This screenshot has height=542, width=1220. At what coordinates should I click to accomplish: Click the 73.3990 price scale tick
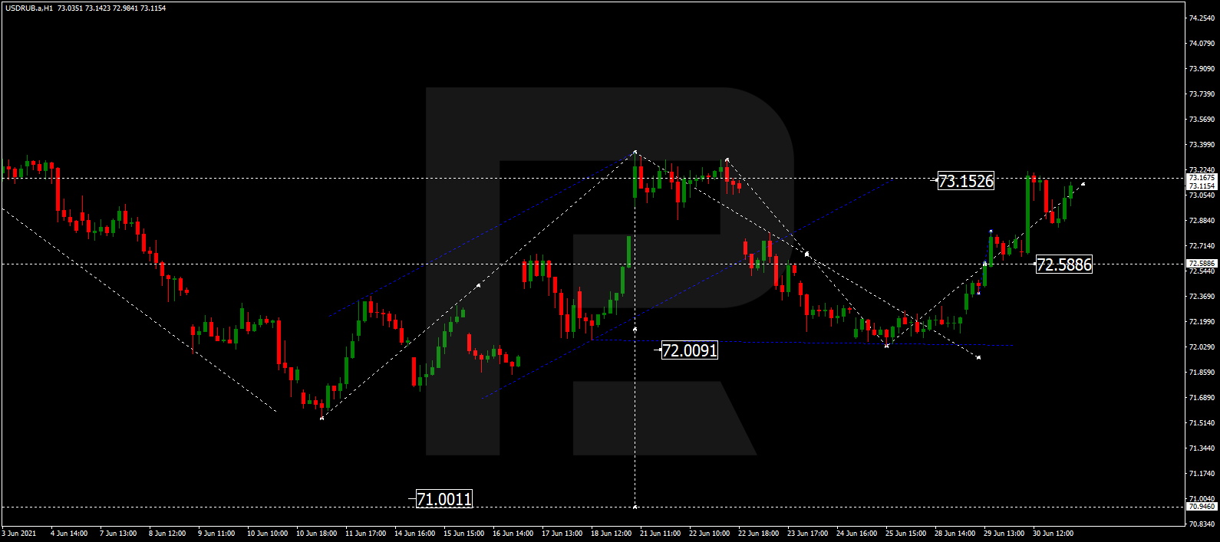(1202, 144)
